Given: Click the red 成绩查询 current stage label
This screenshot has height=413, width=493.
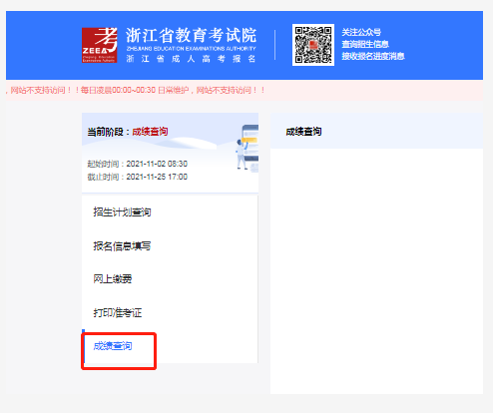Looking at the screenshot, I should tap(150, 132).
